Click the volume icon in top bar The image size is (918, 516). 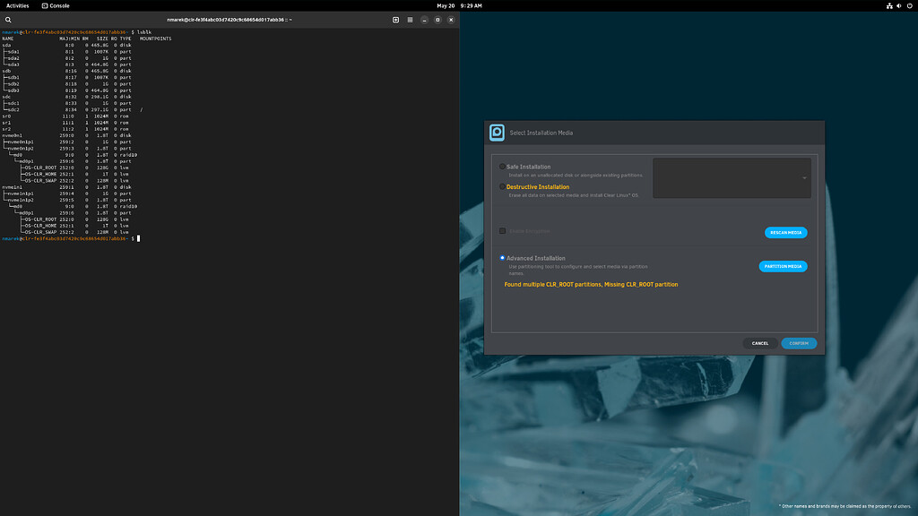pos(900,5)
